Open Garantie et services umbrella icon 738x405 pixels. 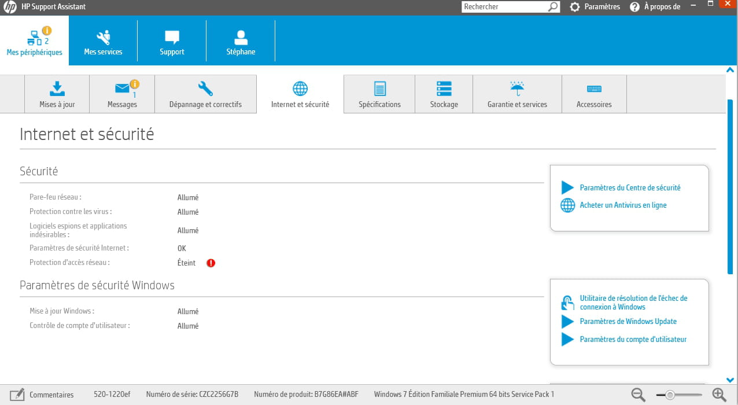coord(517,89)
